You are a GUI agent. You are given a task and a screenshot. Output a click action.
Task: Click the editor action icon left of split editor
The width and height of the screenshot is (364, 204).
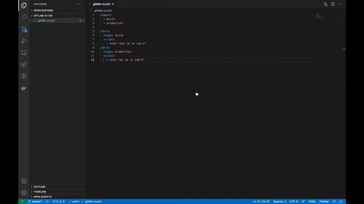click(325, 4)
